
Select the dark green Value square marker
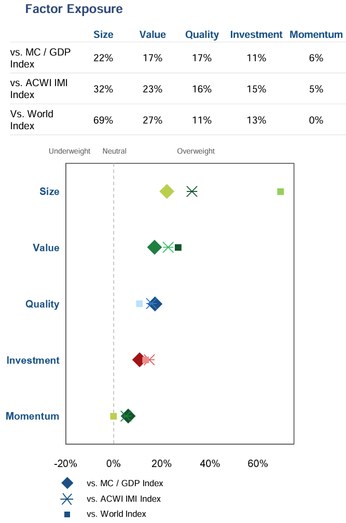178,247
